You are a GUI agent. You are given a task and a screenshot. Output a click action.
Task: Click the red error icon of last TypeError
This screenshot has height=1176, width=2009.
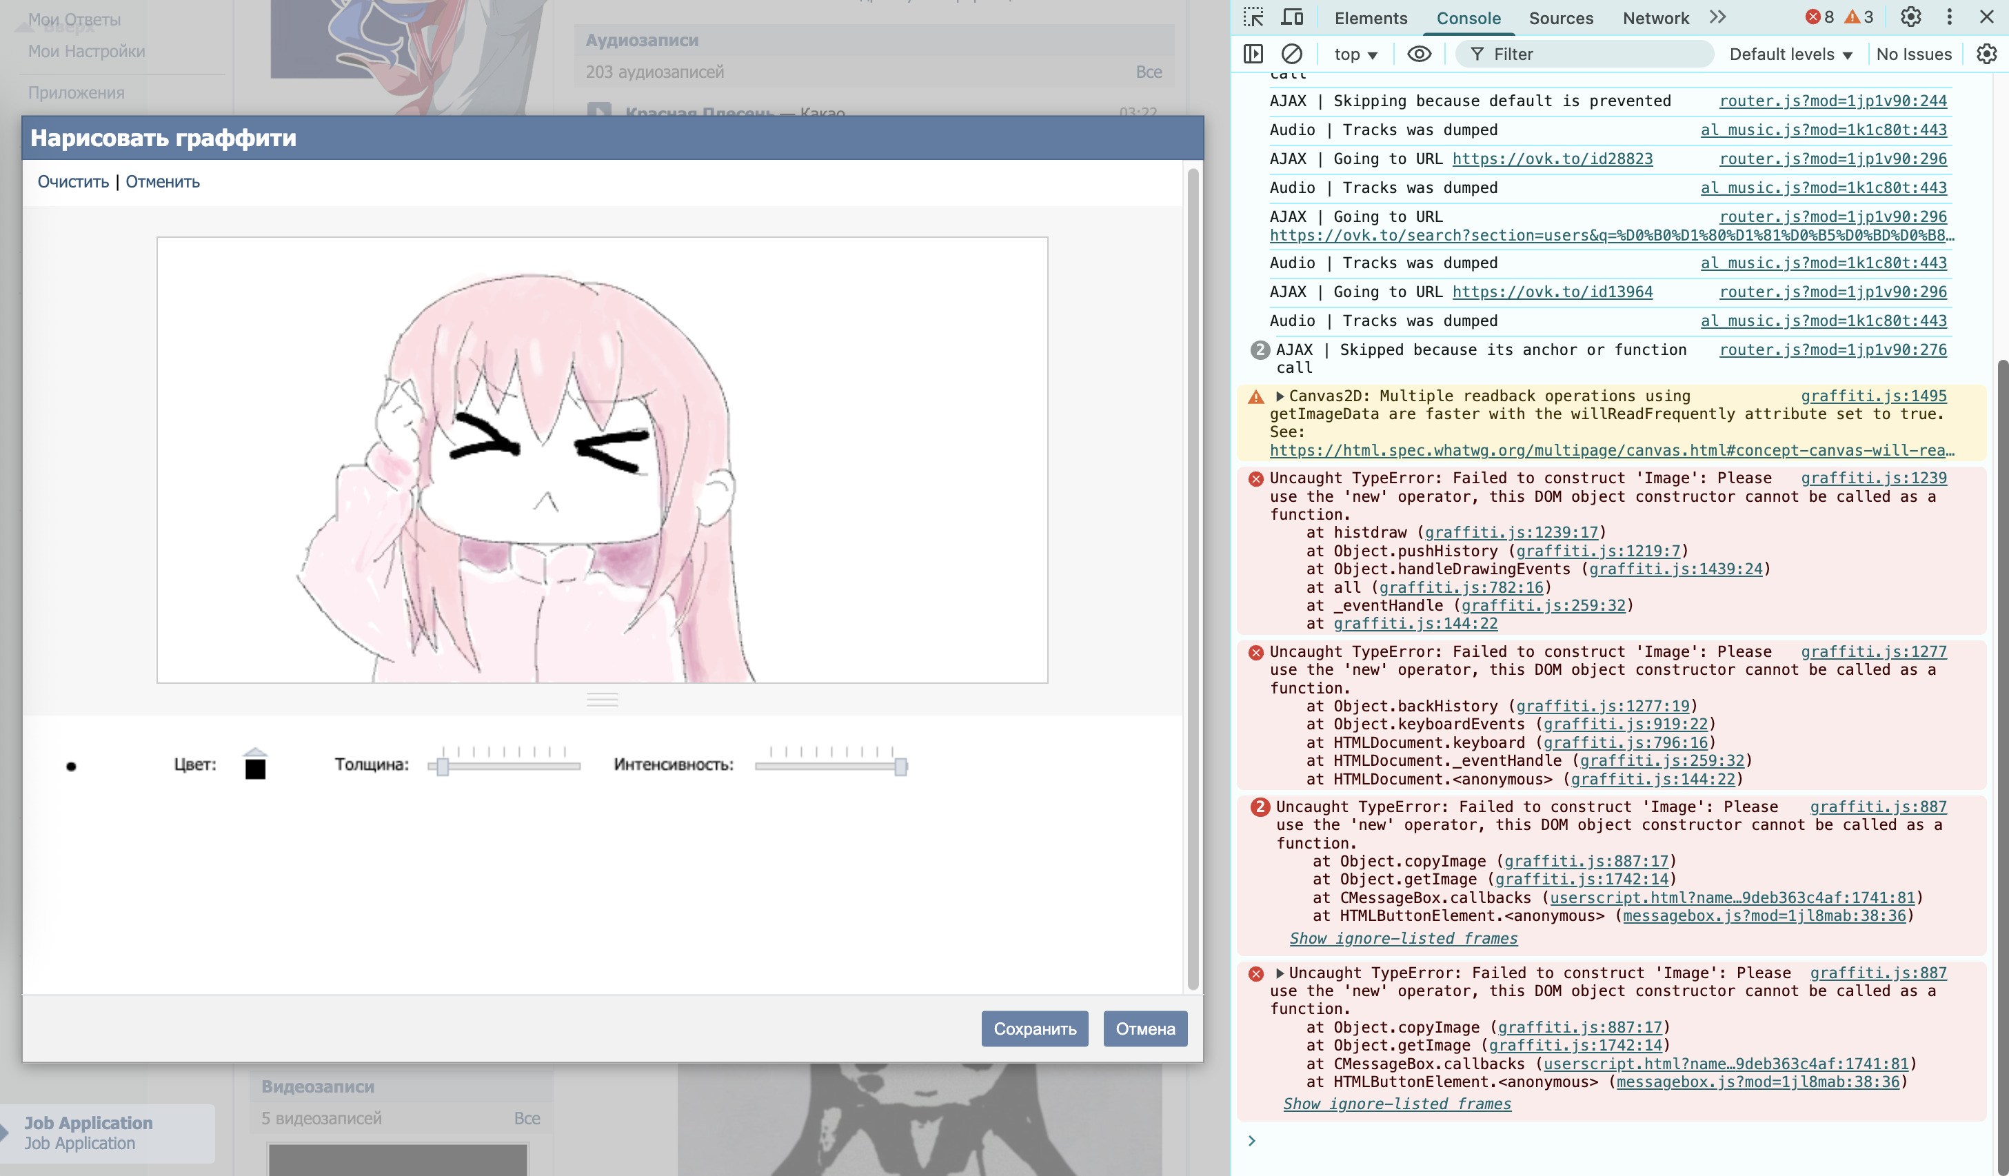coord(1255,973)
